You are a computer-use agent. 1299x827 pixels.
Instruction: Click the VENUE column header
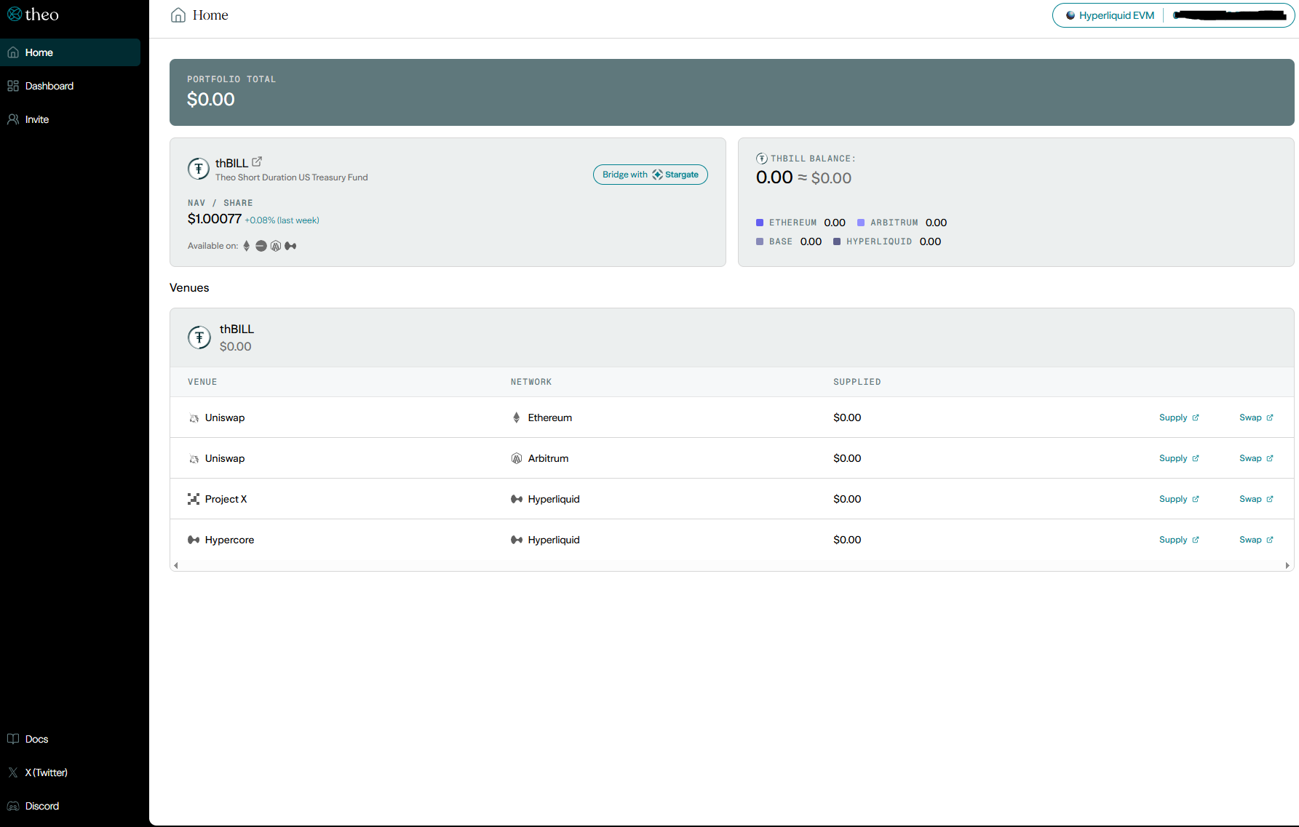(202, 382)
